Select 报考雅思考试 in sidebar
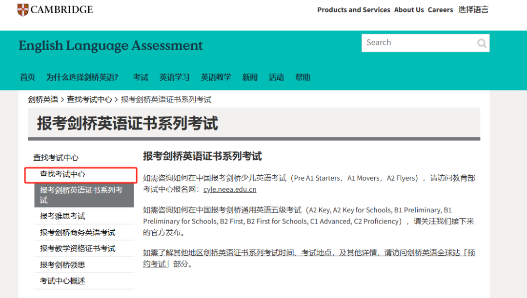 pos(84,216)
